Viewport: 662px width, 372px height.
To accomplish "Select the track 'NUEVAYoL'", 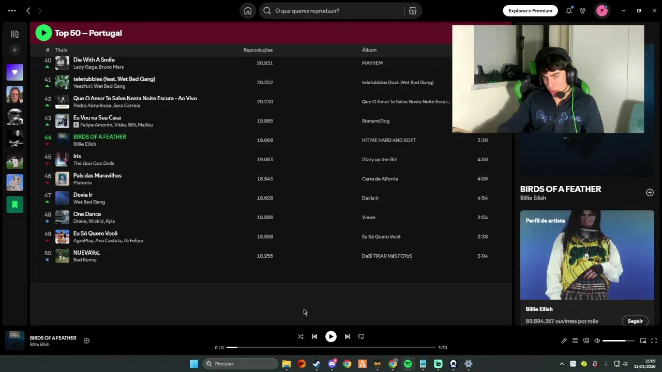I will [x=86, y=253].
